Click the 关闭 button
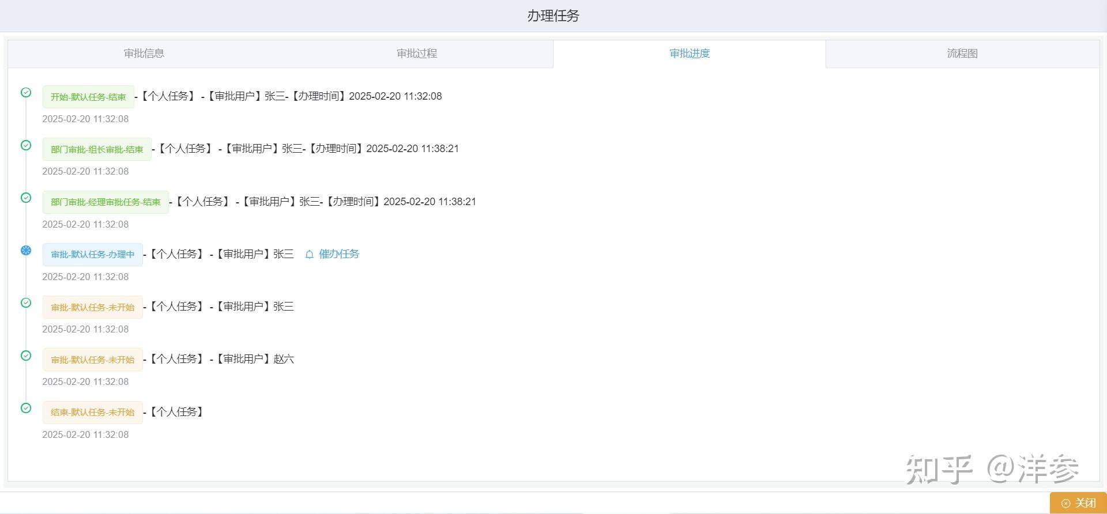This screenshot has height=514, width=1107. click(1078, 503)
